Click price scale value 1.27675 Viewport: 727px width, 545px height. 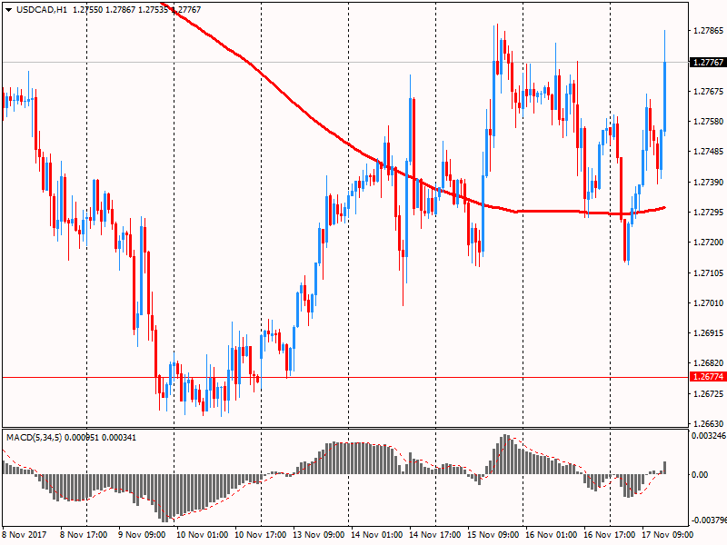pyautogui.click(x=708, y=92)
